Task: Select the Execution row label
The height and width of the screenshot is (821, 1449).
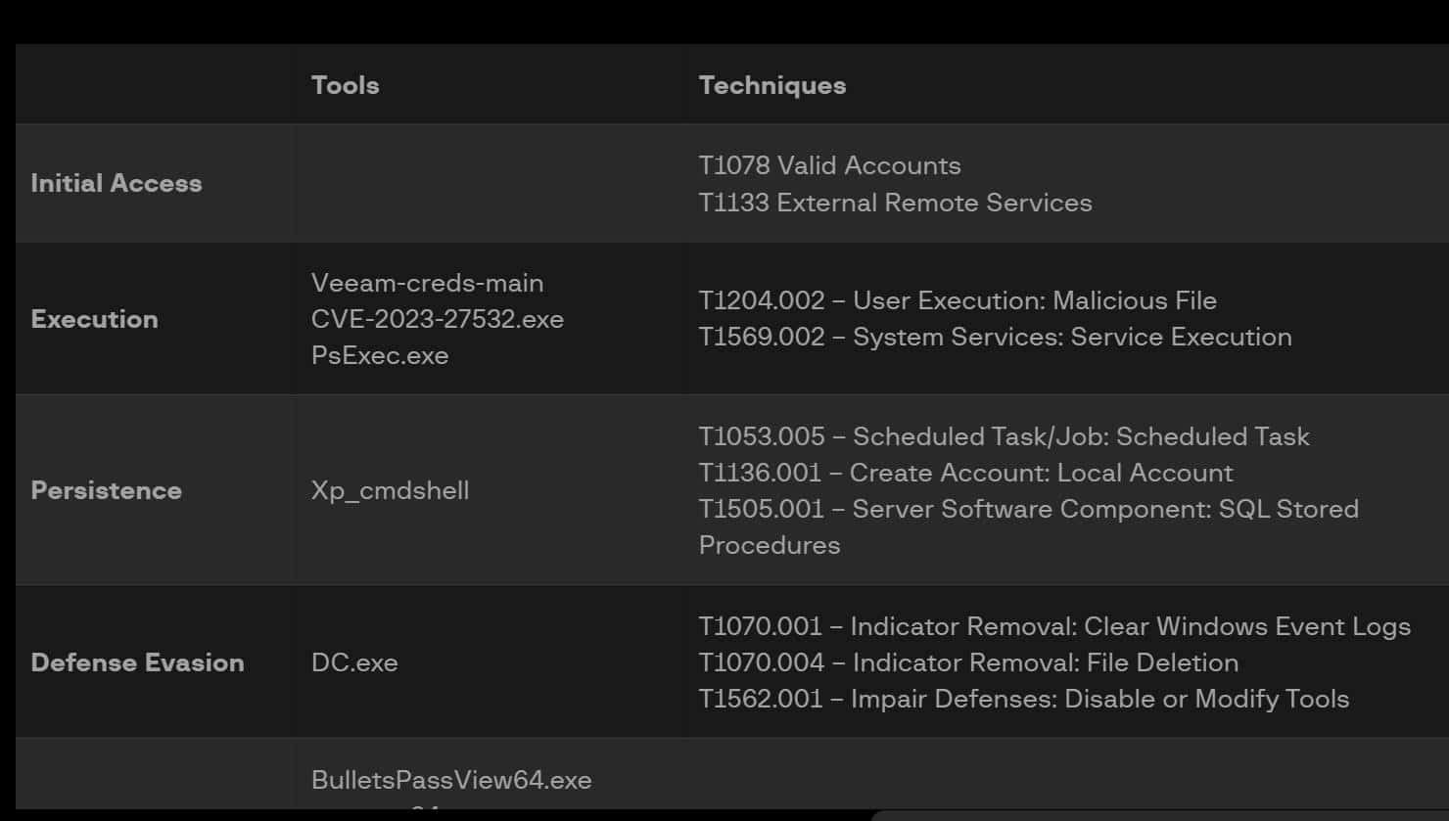Action: click(x=94, y=319)
